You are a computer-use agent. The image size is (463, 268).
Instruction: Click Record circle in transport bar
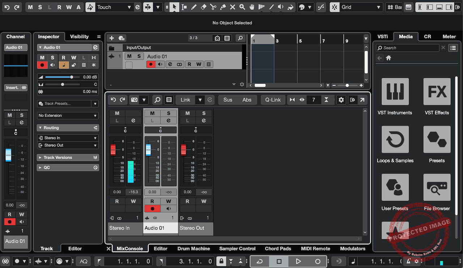pos(318,261)
